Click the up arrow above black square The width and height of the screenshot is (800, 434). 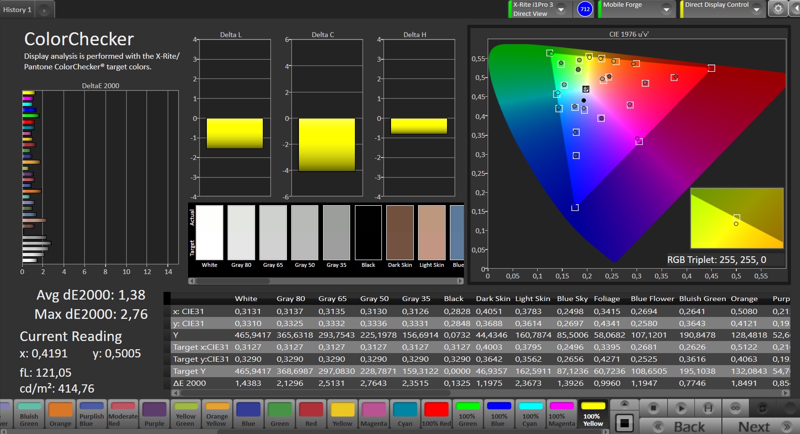pyautogui.click(x=624, y=404)
